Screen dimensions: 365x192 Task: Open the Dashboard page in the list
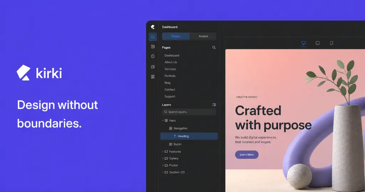point(172,55)
